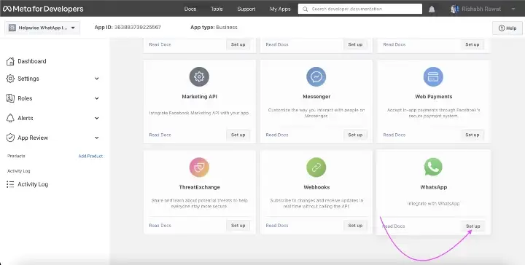525x265 pixels.
Task: Click the App type: Business text
Action: pyautogui.click(x=214, y=27)
